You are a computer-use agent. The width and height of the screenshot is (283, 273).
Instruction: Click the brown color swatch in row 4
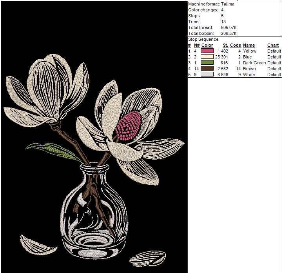click(207, 68)
